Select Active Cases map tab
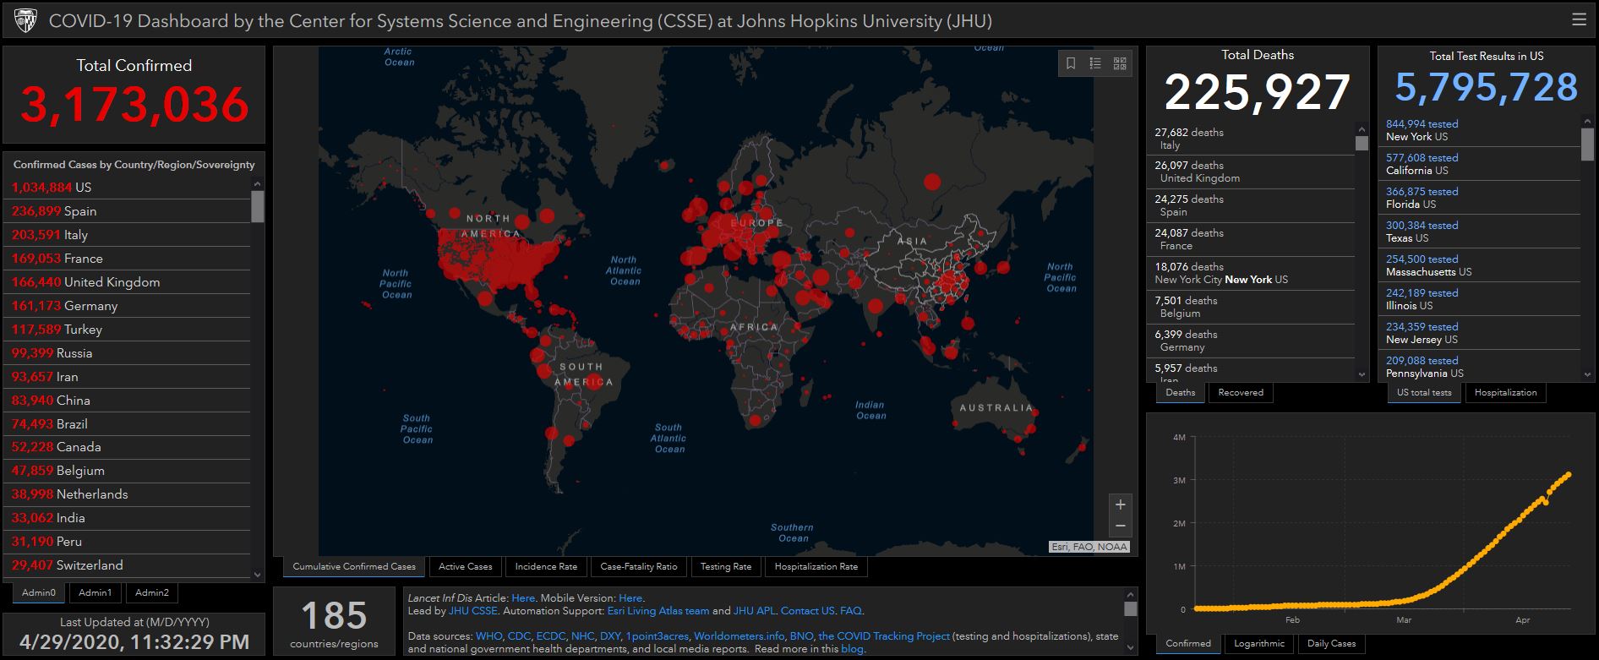 click(466, 566)
